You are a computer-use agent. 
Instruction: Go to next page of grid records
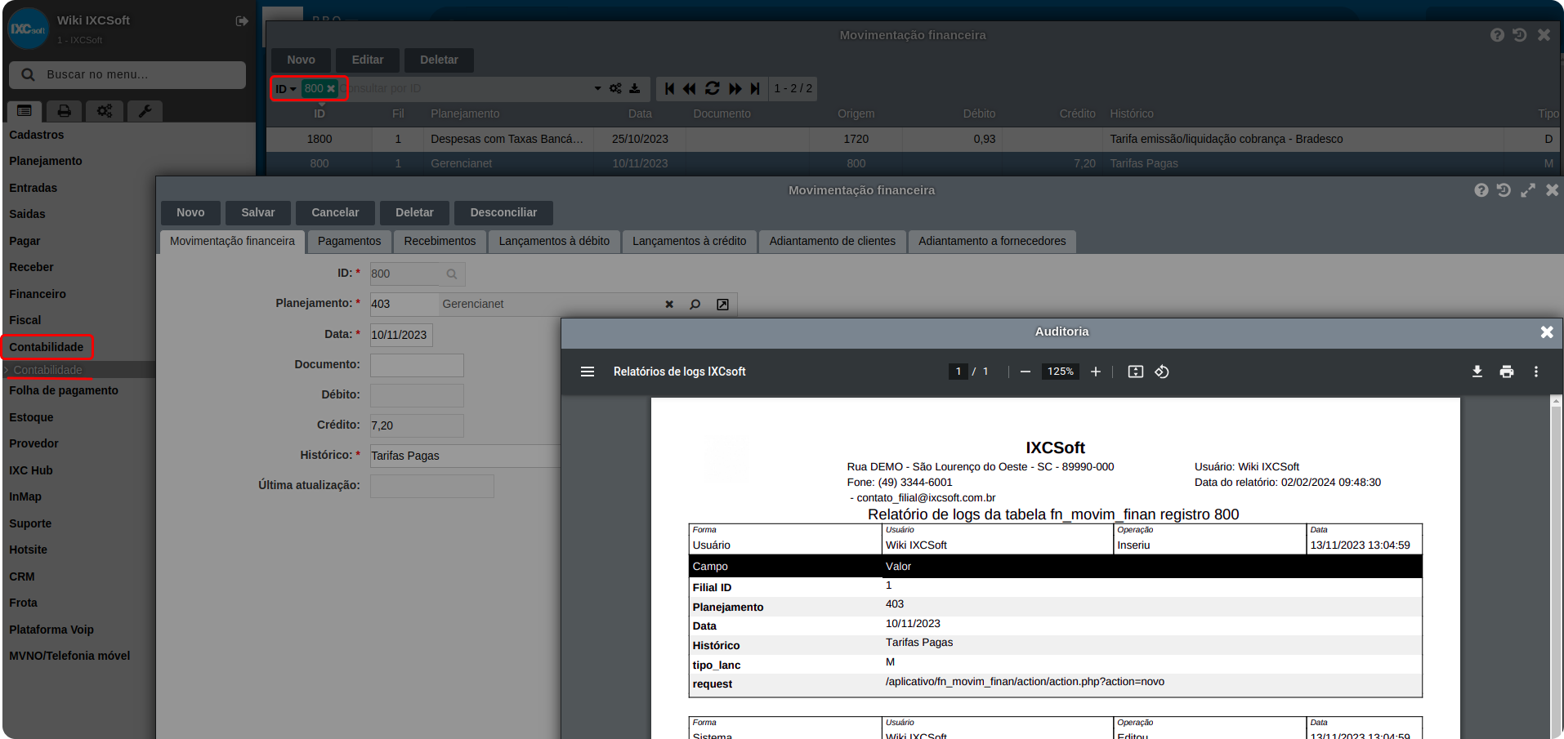click(735, 88)
